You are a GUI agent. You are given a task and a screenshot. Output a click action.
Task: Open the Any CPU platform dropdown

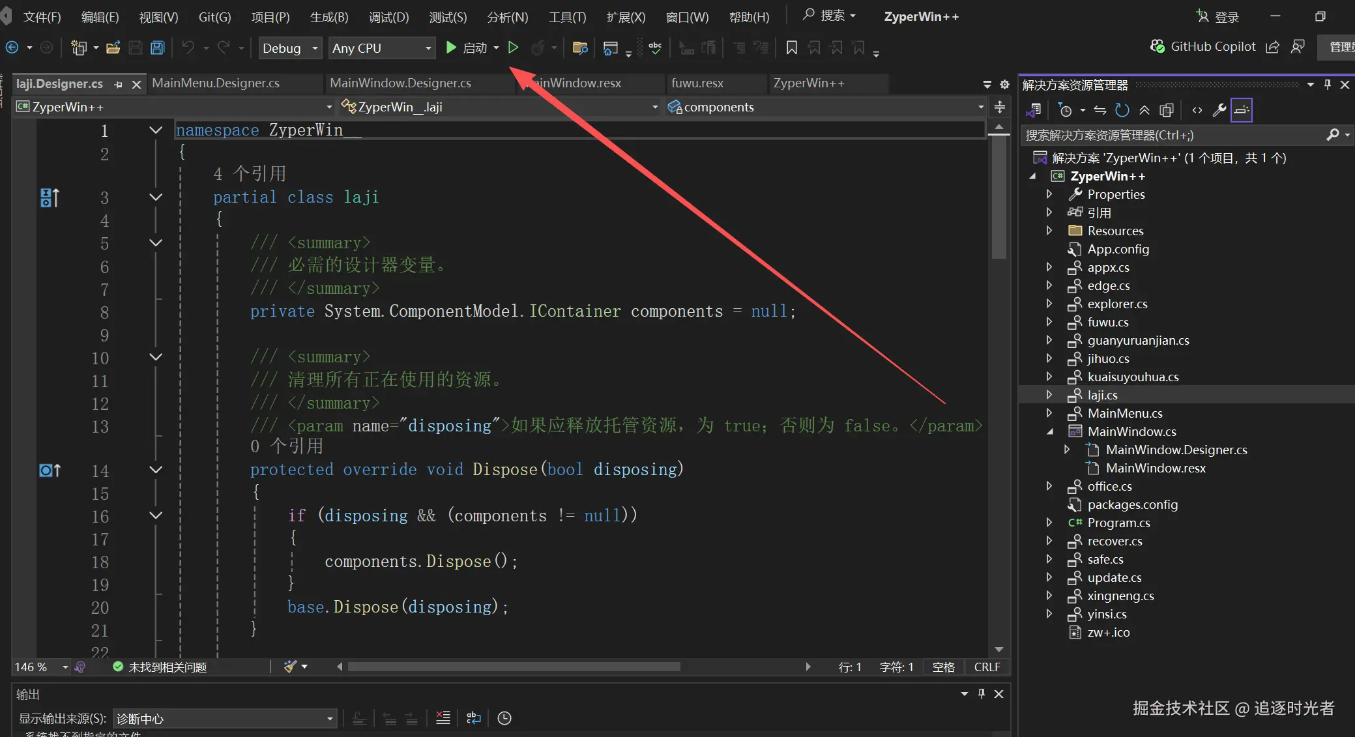pos(381,48)
